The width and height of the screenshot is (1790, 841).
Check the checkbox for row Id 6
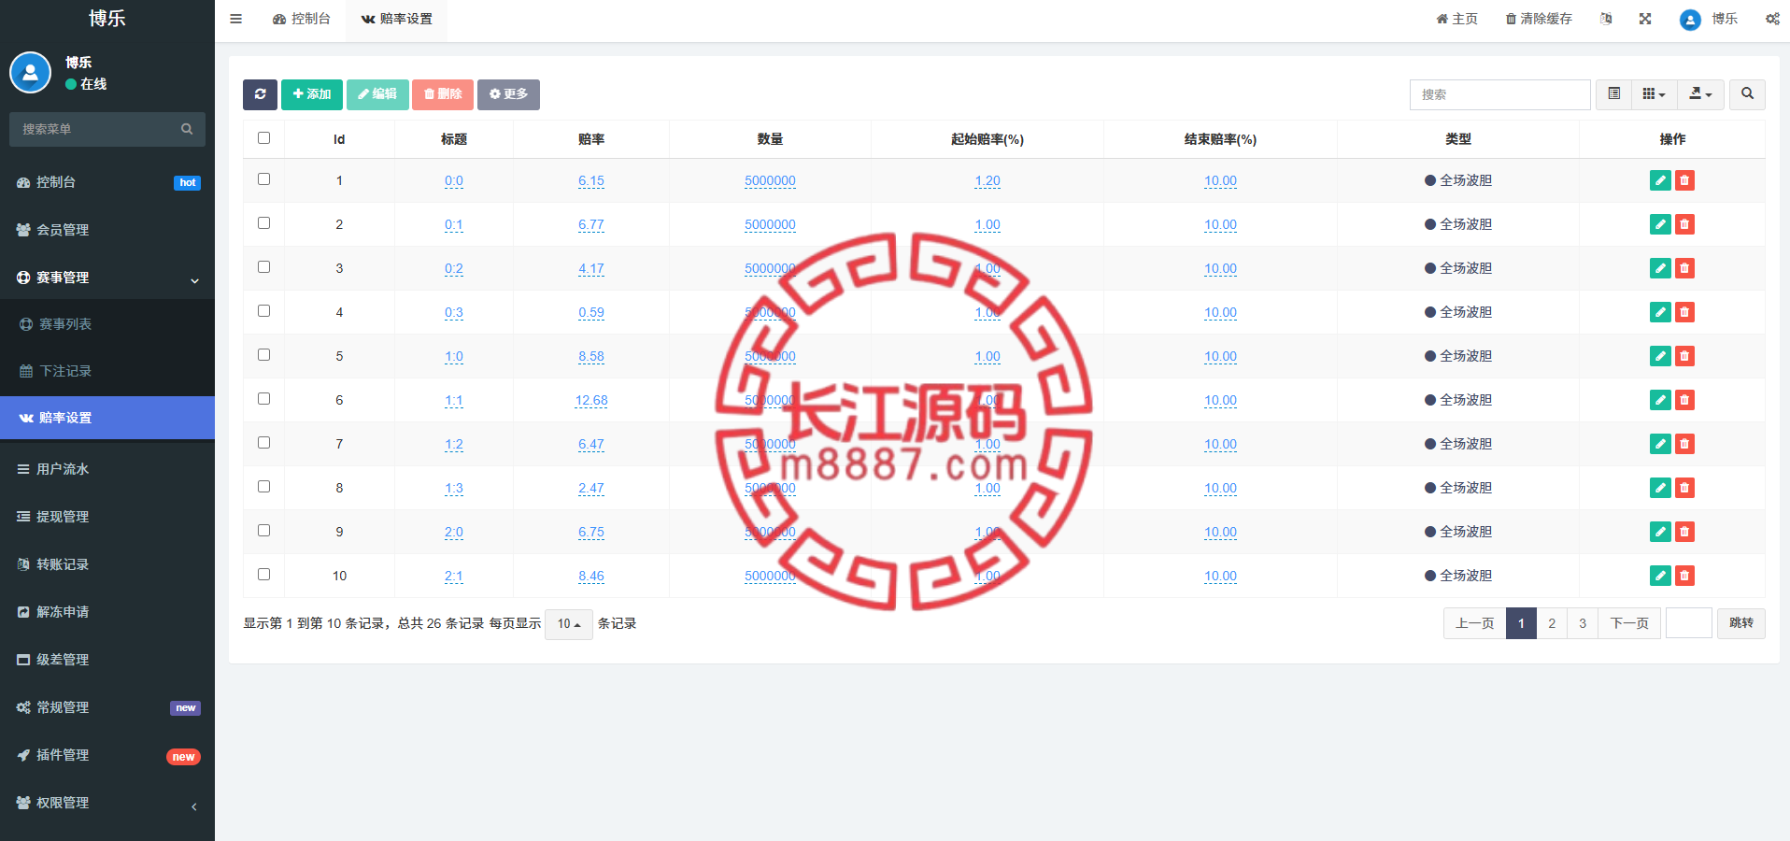point(263,399)
